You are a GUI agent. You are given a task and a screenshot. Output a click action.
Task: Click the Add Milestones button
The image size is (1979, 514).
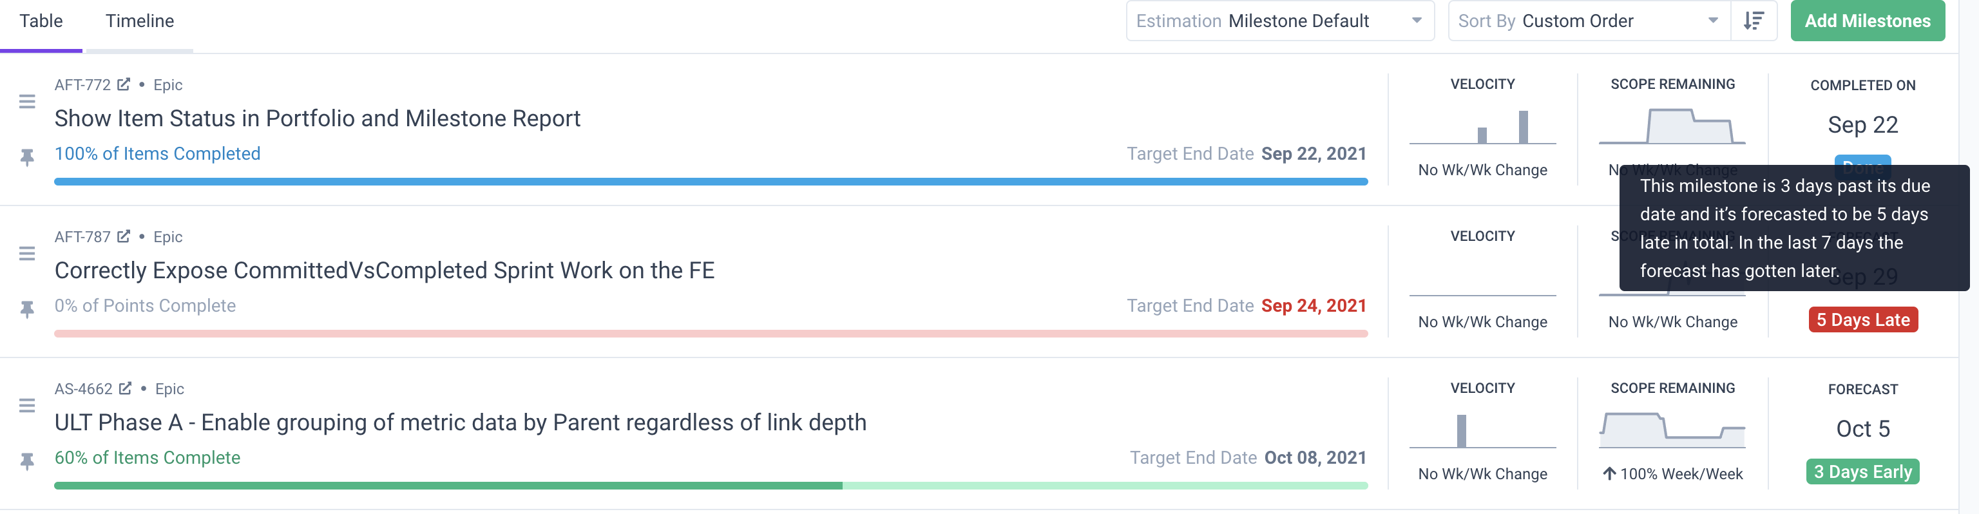tap(1868, 21)
